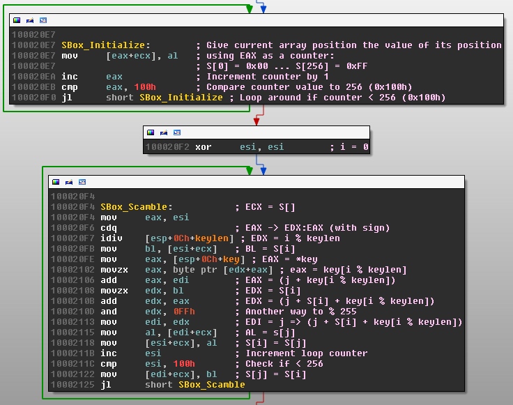Click edit icon in SBox_Scamble block header

pos(69,182)
